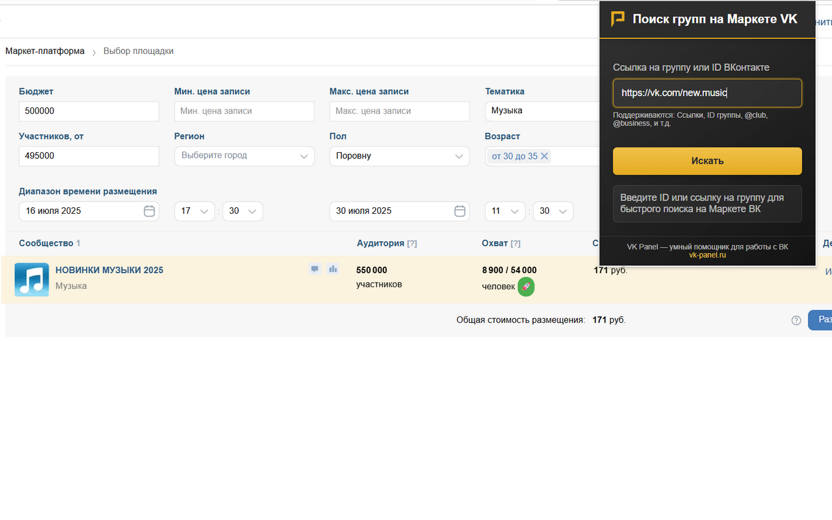The height and width of the screenshot is (520, 832).
Task: Open НОВИНКИ МУЗЫКИ 2025 community link
Action: [x=109, y=270]
